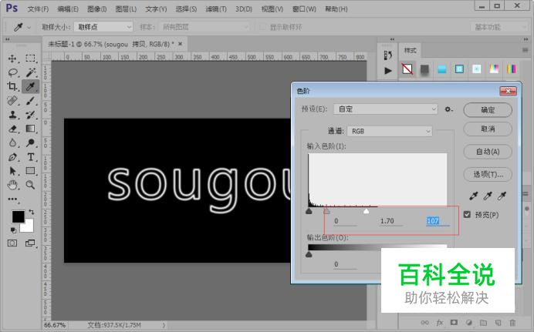Screen dimensions: 534x332
Task: Open the foreground color swatch
Action: [x=18, y=216]
